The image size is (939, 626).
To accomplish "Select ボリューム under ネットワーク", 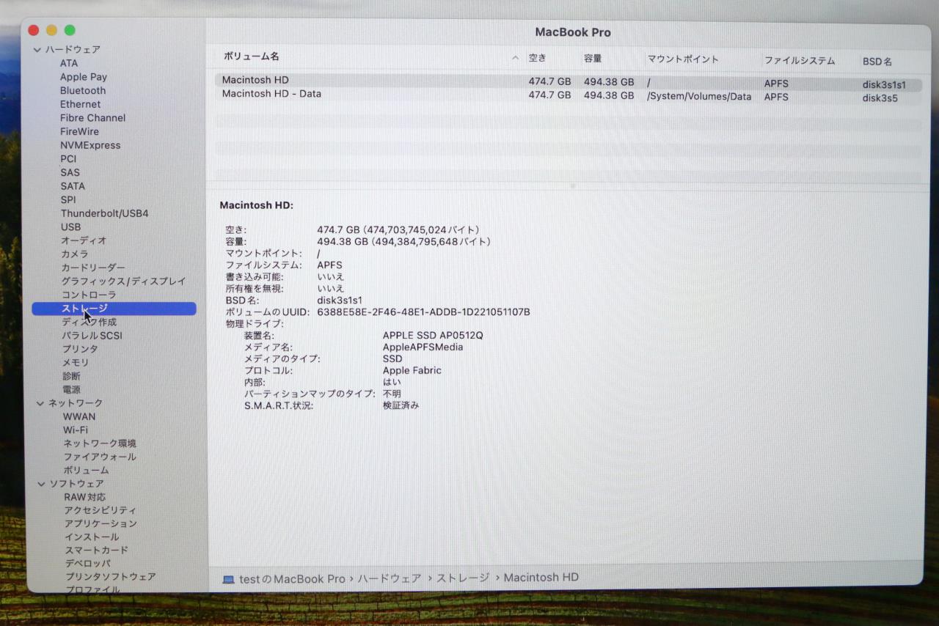I will coord(86,471).
